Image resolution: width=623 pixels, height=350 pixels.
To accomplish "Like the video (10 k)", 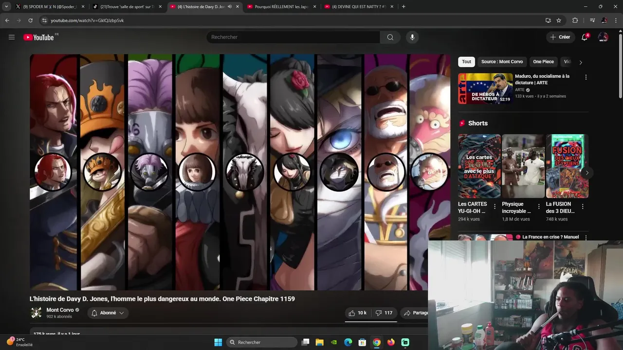I will pyautogui.click(x=358, y=313).
